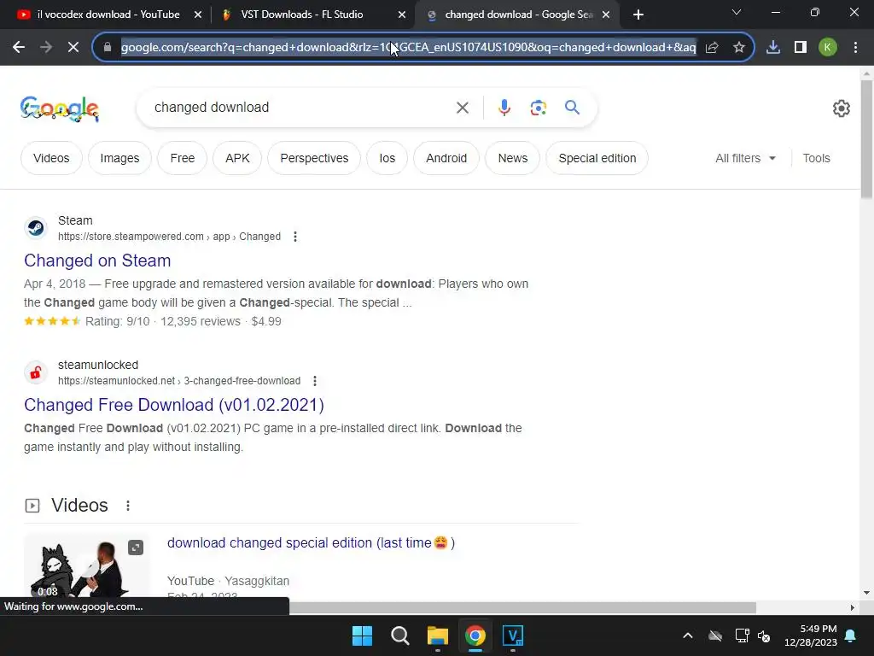Screen dimensions: 874x656
Task: Close the VST Downloads tab
Action: pyautogui.click(x=402, y=15)
